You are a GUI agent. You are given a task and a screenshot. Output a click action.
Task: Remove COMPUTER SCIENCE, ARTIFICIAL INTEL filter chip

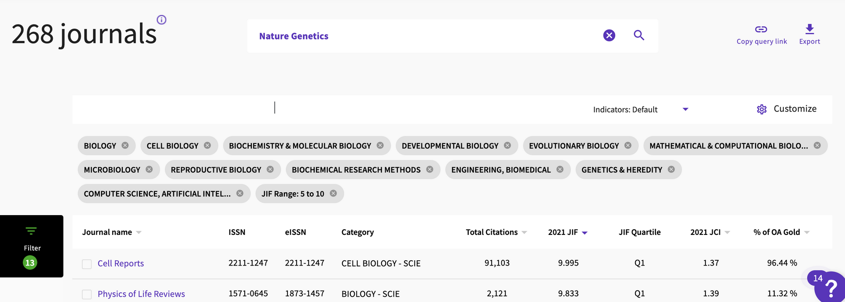pos(240,193)
